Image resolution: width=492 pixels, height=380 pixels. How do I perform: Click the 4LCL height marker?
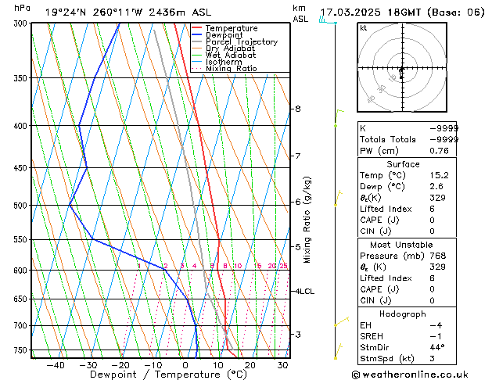(305, 292)
